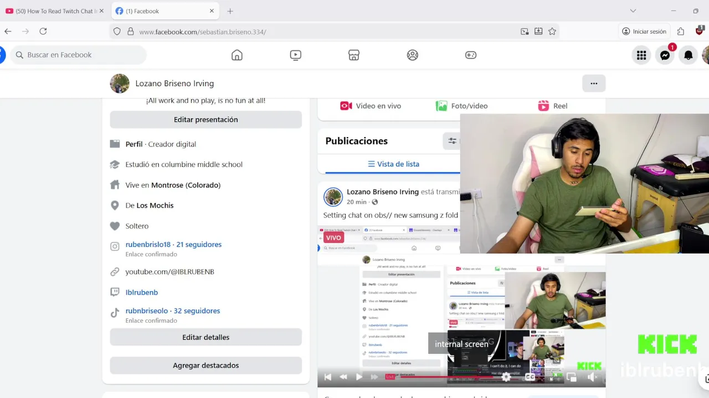709x398 pixels.
Task: Open youtube.com/@IBLRUBENB link
Action: point(169,271)
